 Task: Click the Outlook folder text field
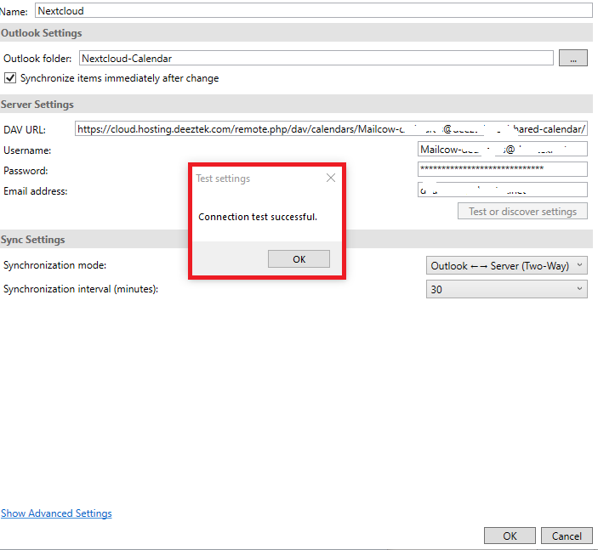click(316, 59)
